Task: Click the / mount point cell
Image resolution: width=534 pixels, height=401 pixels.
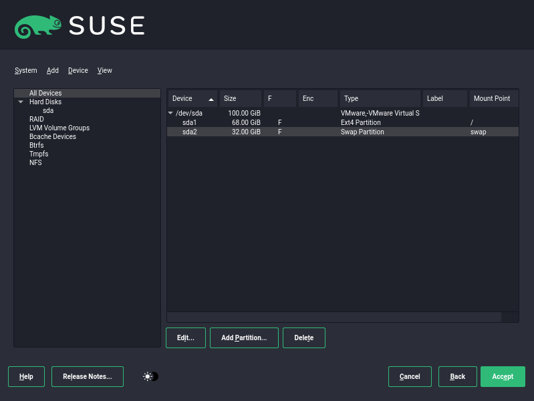Action: (472, 122)
